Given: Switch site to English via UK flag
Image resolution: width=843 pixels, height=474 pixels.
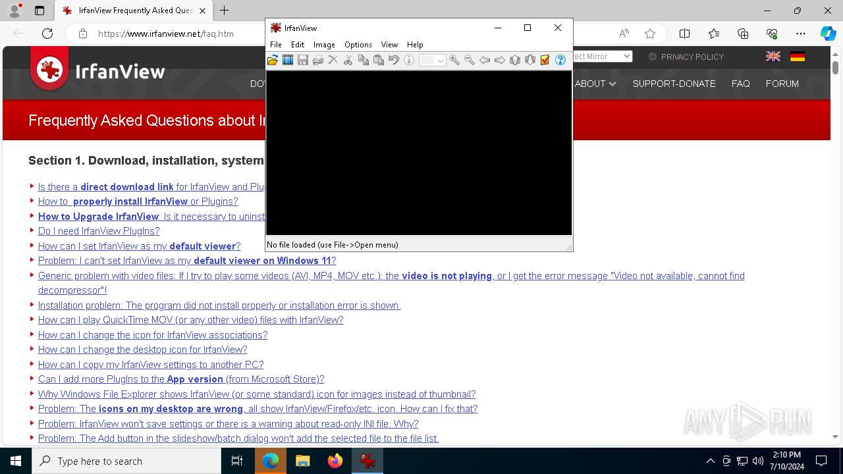Looking at the screenshot, I should [x=773, y=57].
